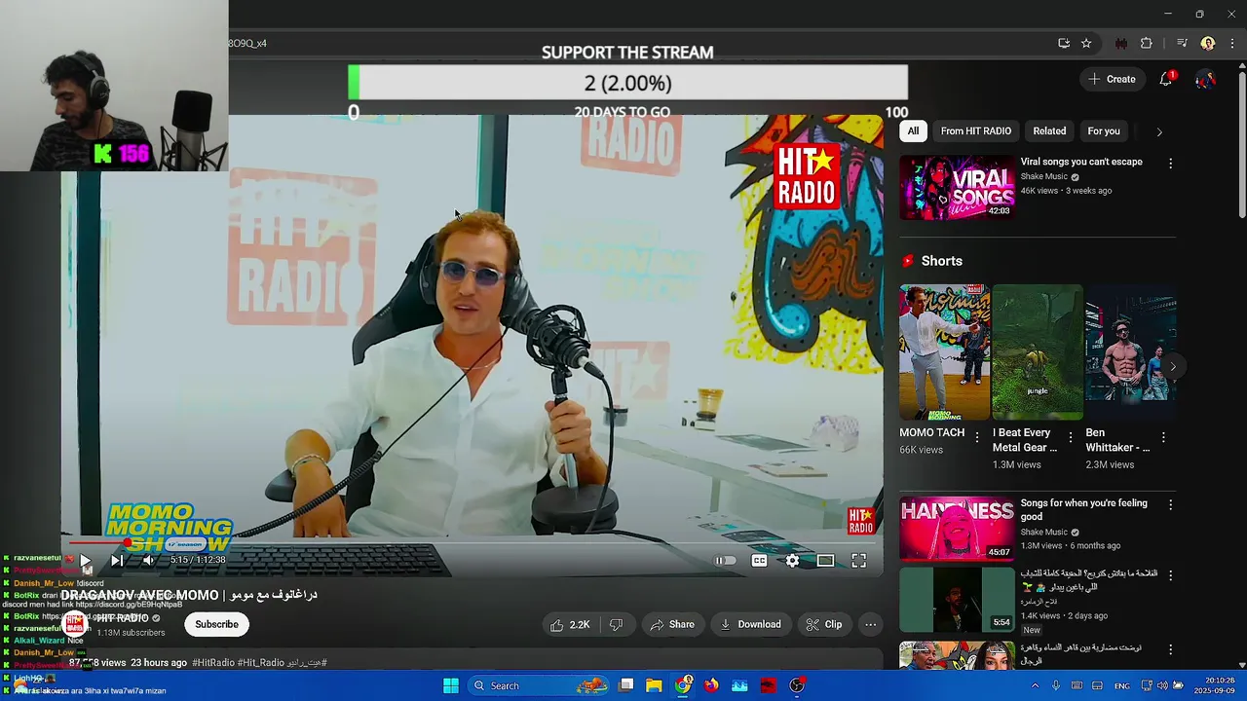Image resolution: width=1247 pixels, height=701 pixels.
Task: Open options for Songs feeling good video
Action: pos(1170,504)
